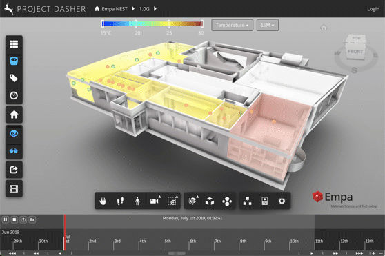Click the fastest rewind triple arrow

click(12, 253)
